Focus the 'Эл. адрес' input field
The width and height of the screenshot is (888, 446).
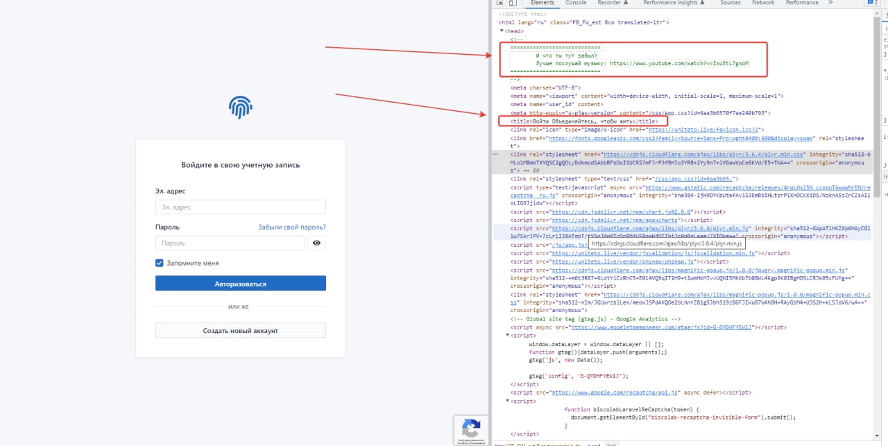pyautogui.click(x=241, y=207)
